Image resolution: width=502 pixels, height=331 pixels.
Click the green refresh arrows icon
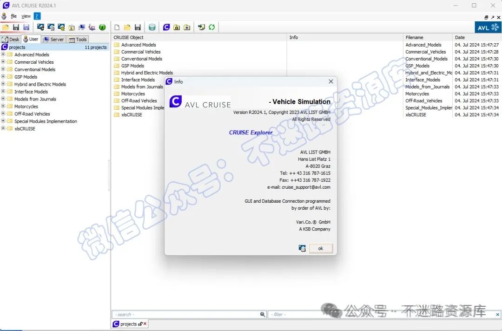point(211,27)
